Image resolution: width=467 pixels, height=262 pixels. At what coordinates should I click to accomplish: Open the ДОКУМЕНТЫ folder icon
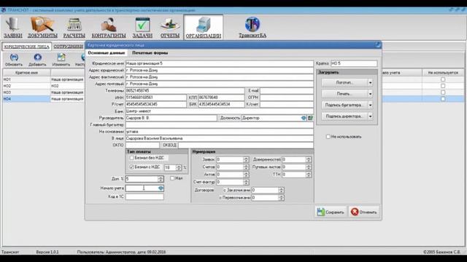42,25
